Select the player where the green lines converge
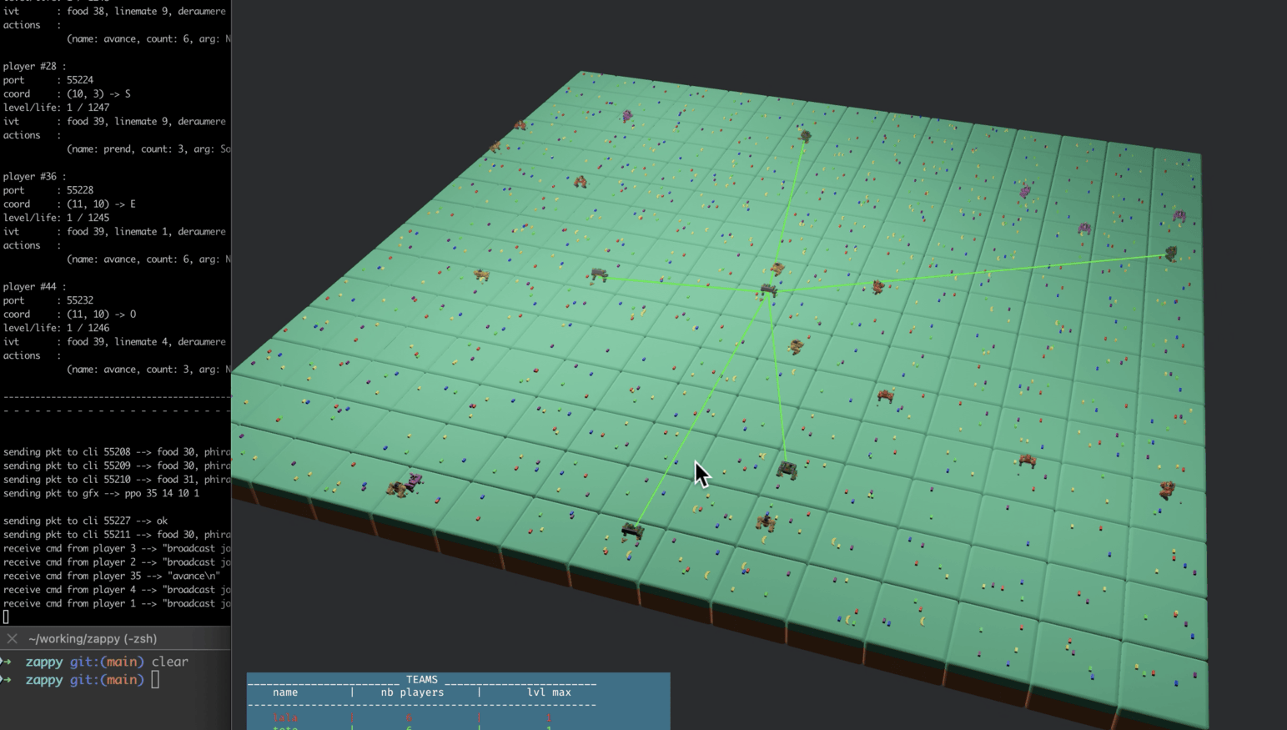The width and height of the screenshot is (1287, 730). [x=768, y=290]
